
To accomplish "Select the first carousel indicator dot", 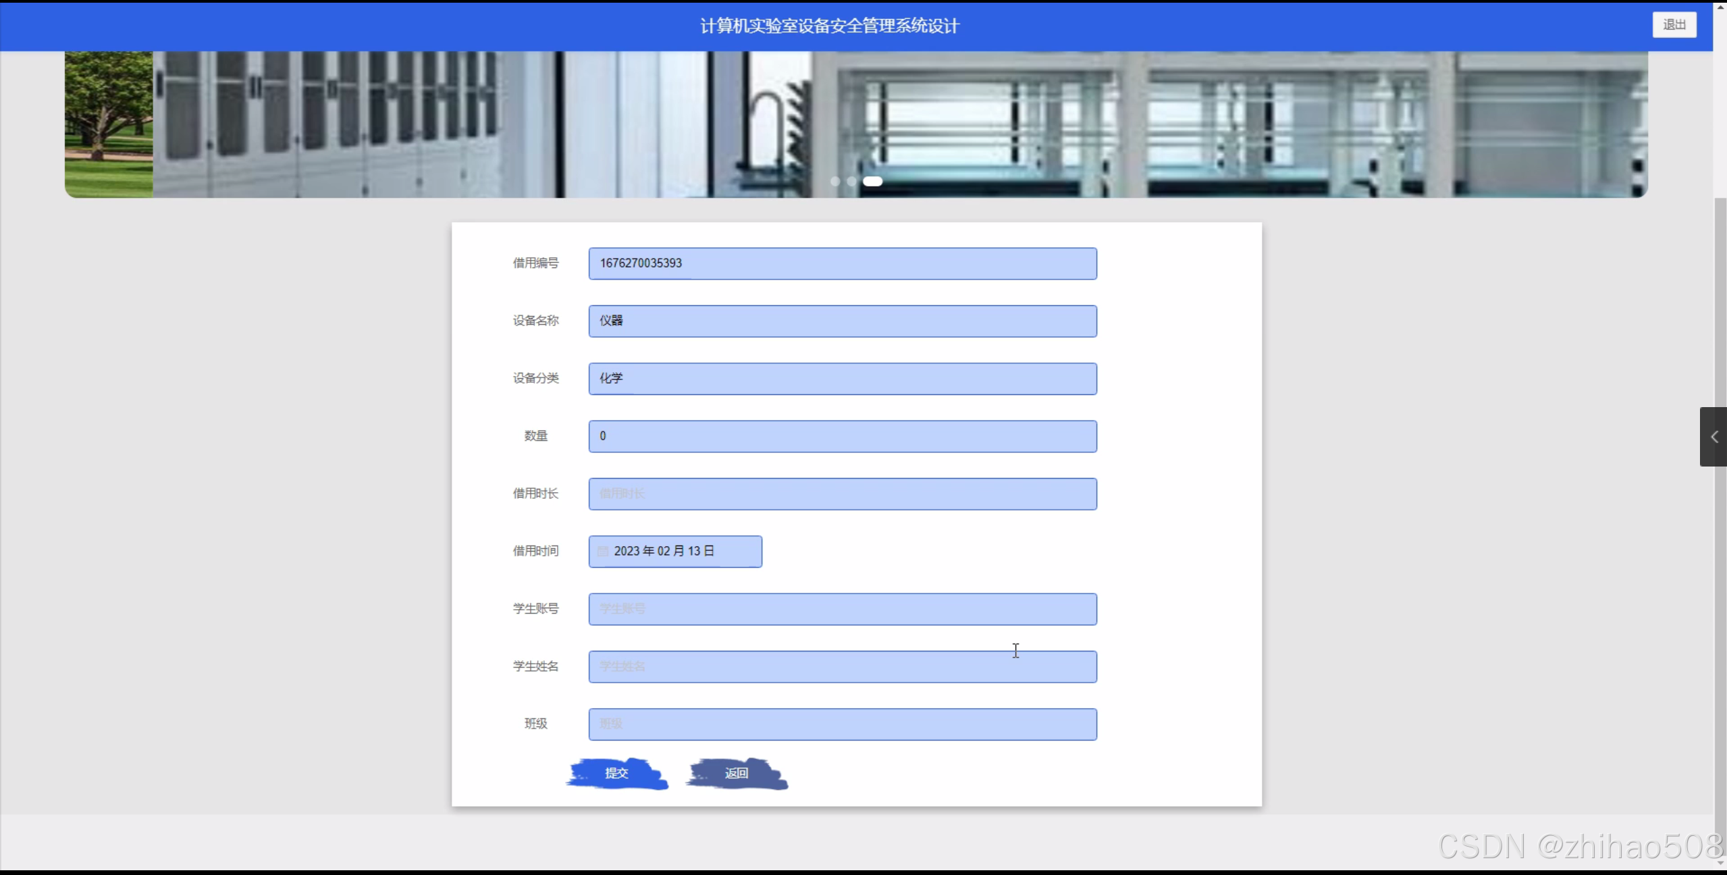I will point(835,181).
